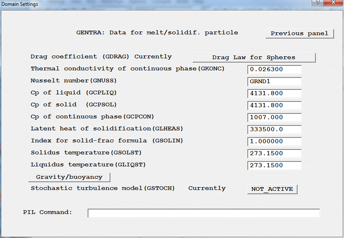Screen dimensions: 344x238
Task: Focus the Cp of solid GCPSOL field
Action: pos(274,106)
